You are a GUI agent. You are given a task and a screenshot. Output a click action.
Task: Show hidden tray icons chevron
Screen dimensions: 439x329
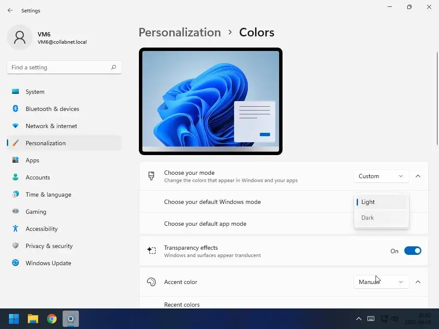(x=359, y=319)
